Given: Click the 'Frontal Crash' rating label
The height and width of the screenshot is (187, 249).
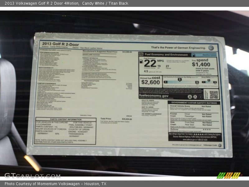Looking at the screenshot, I should tap(173, 115).
